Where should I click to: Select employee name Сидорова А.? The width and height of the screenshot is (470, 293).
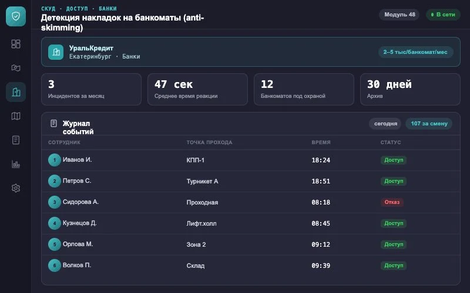(80, 202)
